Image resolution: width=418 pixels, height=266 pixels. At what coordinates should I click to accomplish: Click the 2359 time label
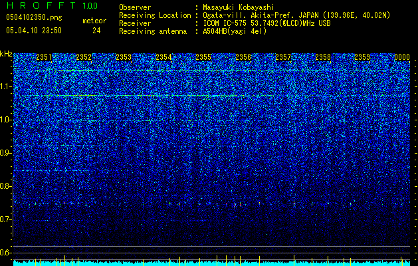pyautogui.click(x=362, y=57)
